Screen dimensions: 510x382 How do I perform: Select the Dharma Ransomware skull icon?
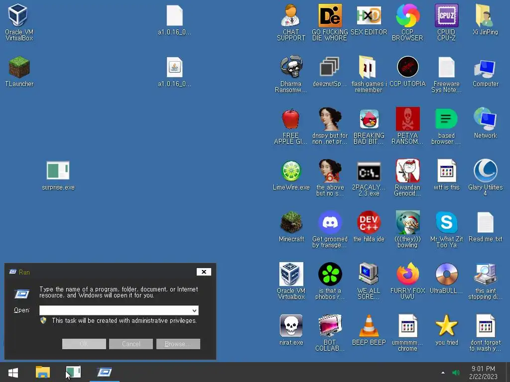tap(291, 67)
